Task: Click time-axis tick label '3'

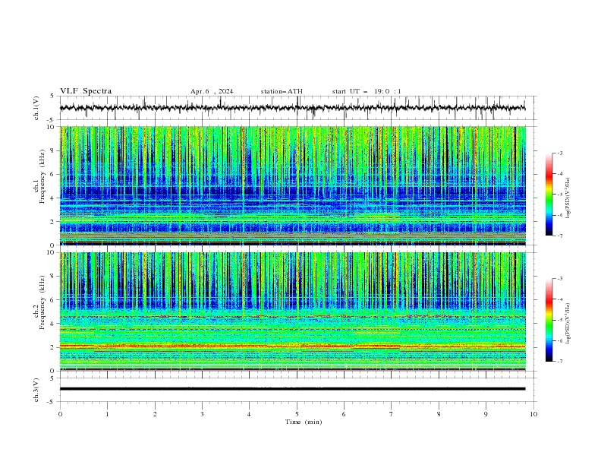Action: (202, 414)
